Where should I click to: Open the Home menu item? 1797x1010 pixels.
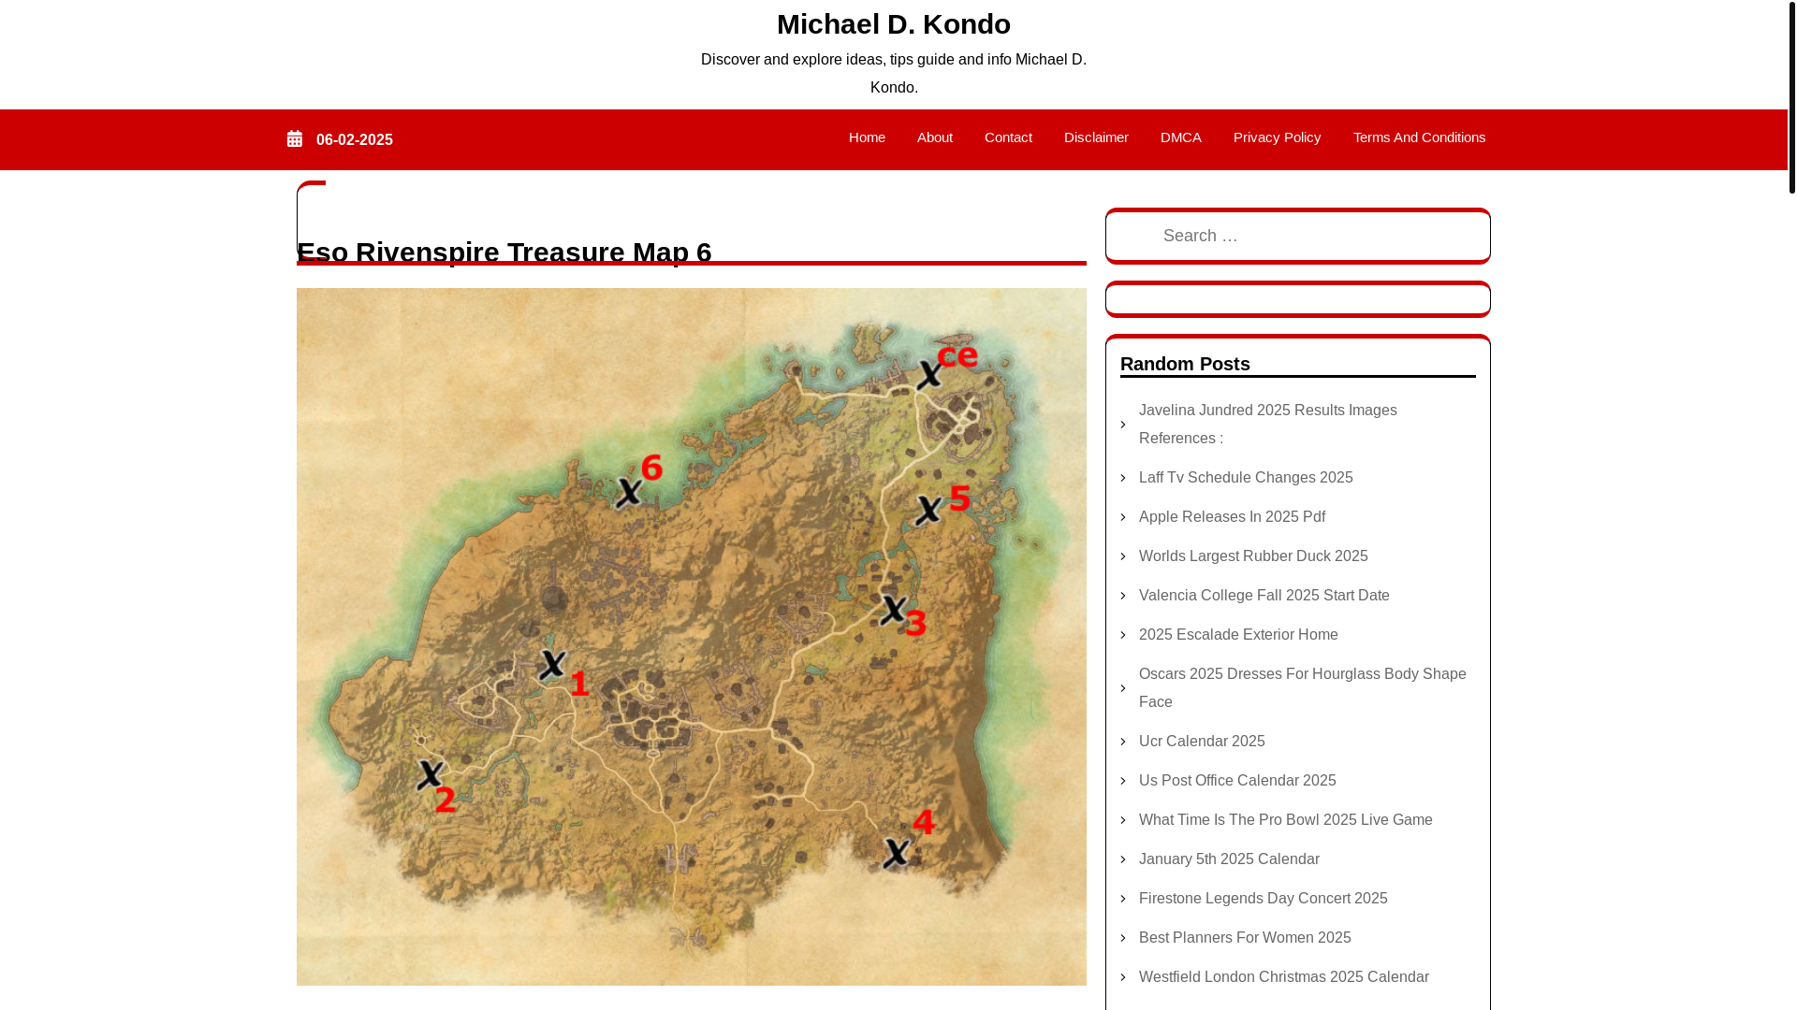[867, 137]
